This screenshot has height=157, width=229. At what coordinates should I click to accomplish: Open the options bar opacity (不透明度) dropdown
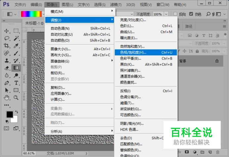pos(166,14)
